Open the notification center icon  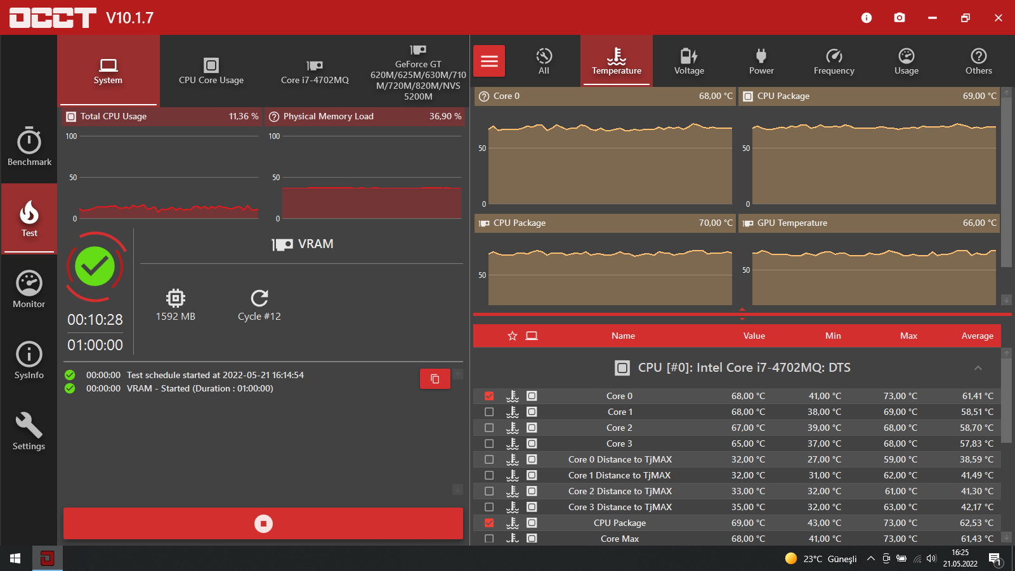(994, 559)
